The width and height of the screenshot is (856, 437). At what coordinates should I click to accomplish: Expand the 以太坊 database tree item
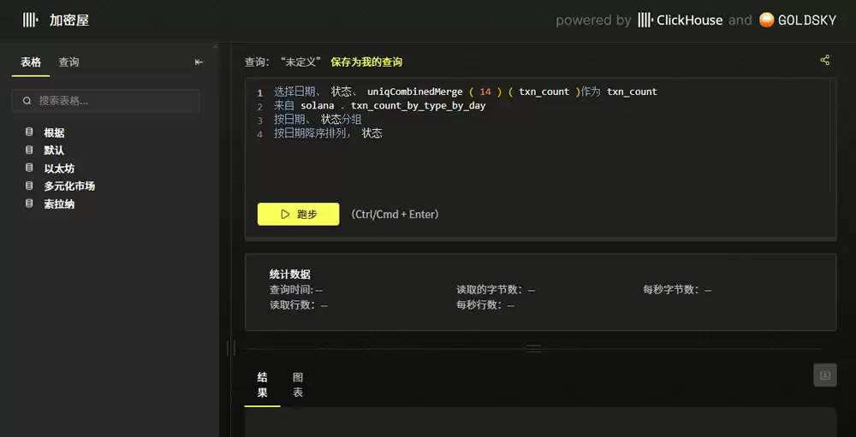[x=59, y=168]
